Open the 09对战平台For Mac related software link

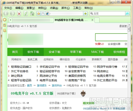coord(104,109)
